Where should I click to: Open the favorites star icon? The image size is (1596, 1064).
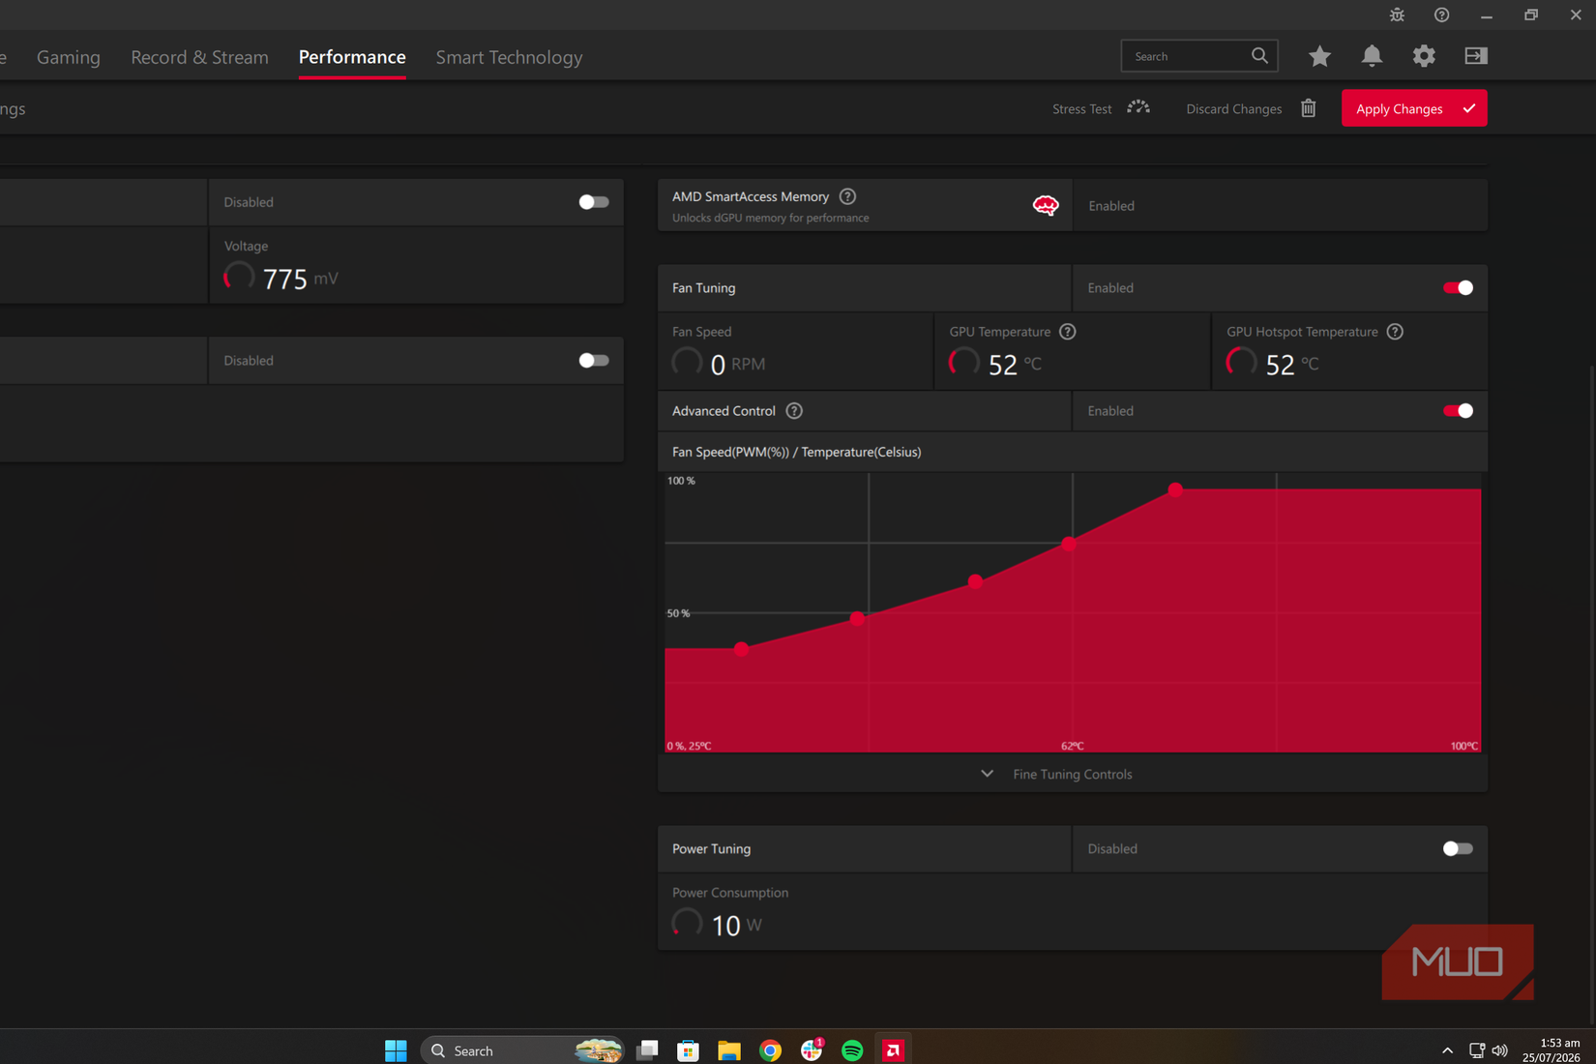tap(1319, 56)
